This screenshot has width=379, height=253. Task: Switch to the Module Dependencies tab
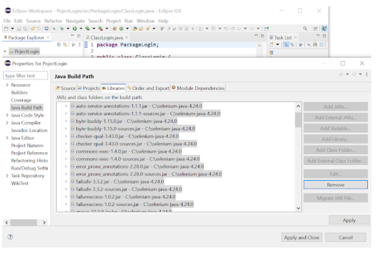coord(198,88)
